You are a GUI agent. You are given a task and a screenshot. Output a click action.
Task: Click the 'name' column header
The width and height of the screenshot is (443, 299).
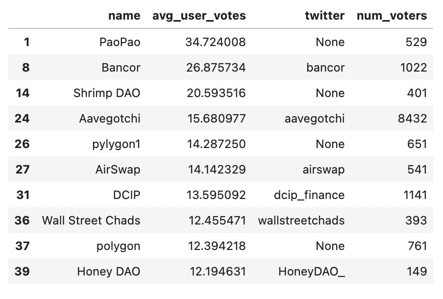[x=124, y=16]
